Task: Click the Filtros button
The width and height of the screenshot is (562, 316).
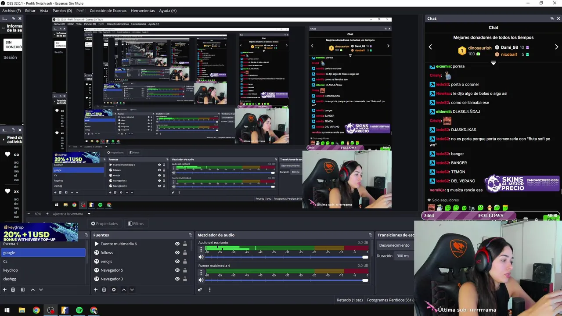Action: 136,224
